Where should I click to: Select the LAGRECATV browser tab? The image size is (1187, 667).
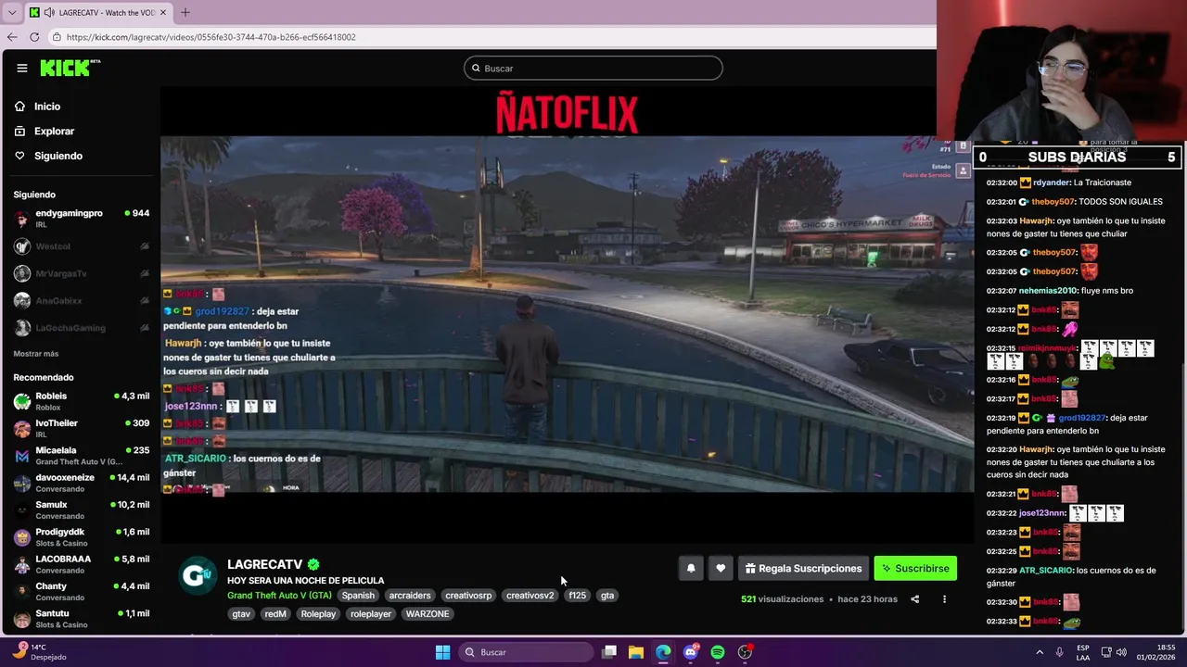(98, 13)
